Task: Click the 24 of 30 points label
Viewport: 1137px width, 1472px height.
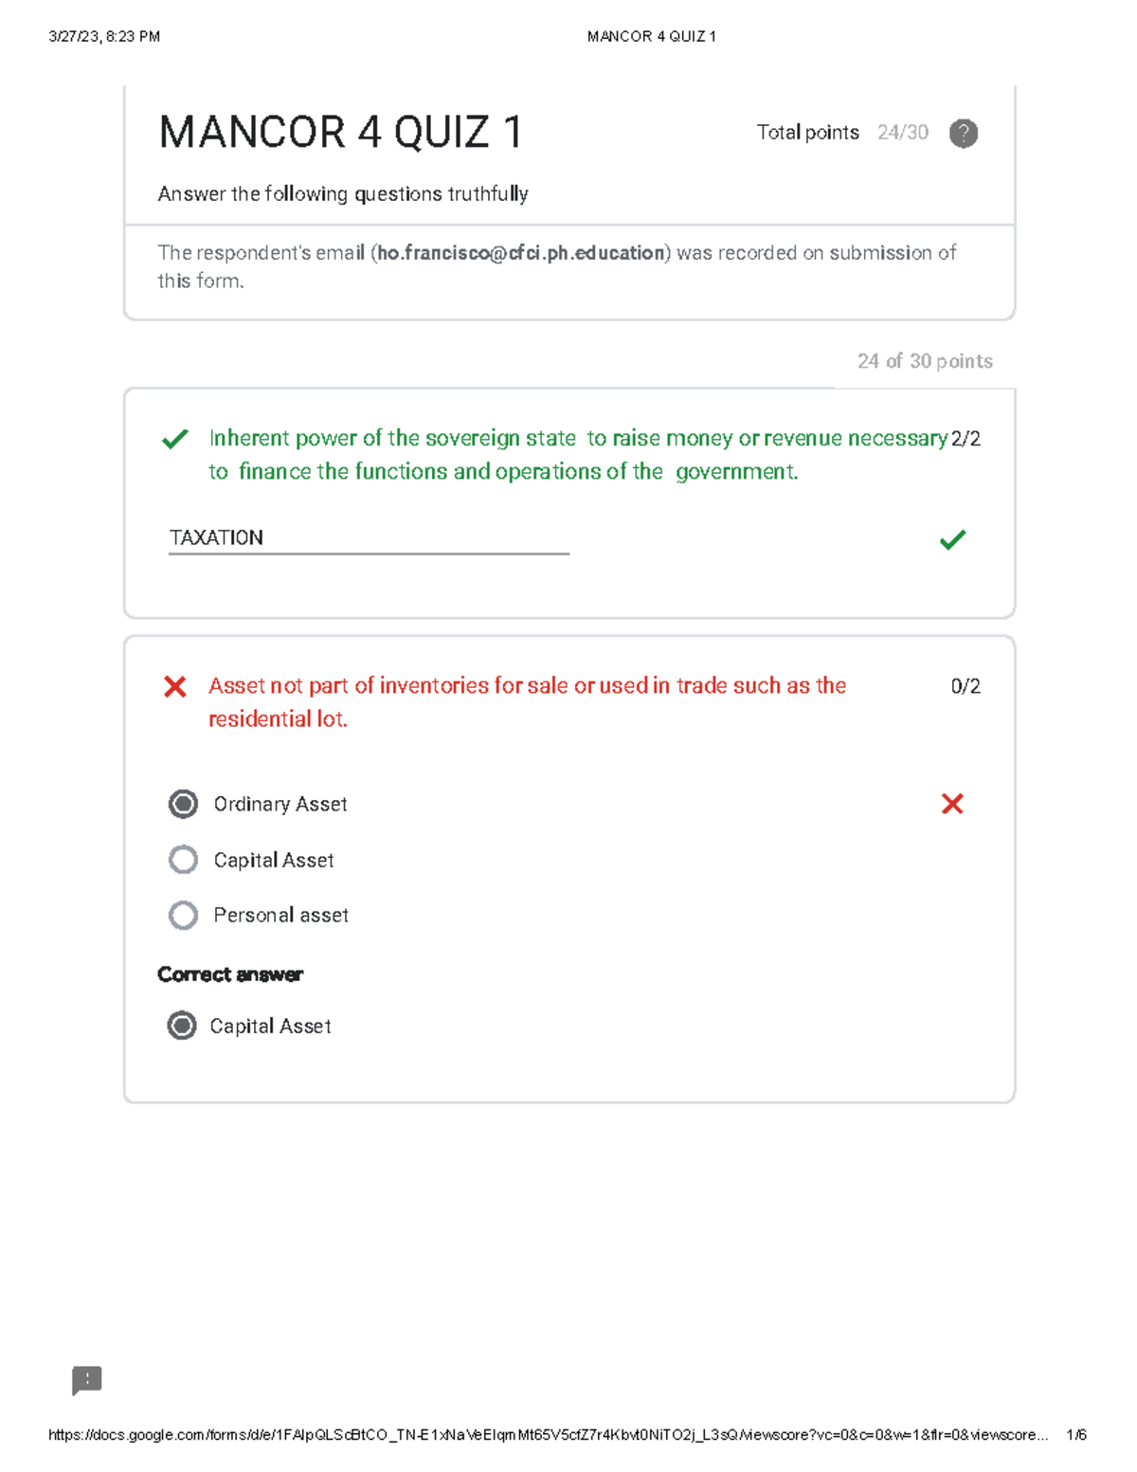Action: (x=925, y=361)
